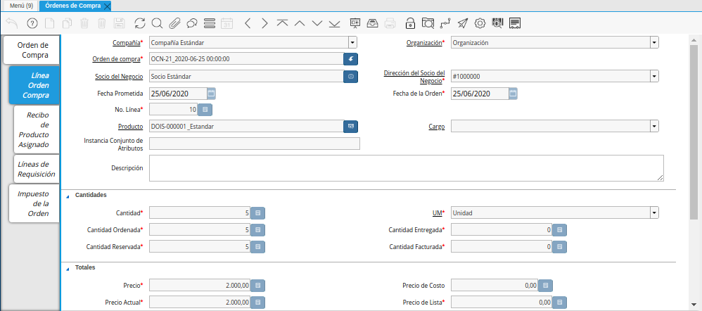Collapse the Cantidades section
The width and height of the screenshot is (702, 311).
point(68,195)
